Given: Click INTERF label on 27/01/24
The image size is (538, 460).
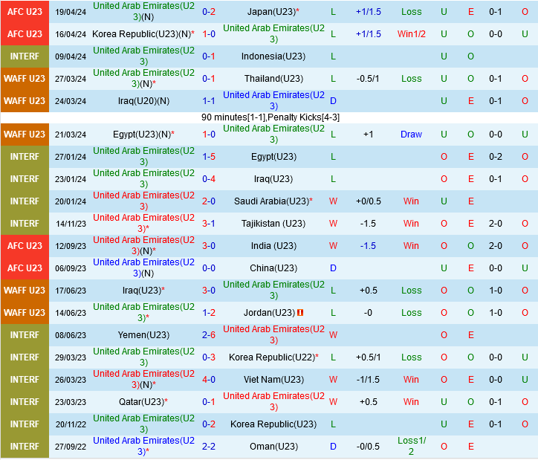Looking at the screenshot, I should (x=25, y=157).
